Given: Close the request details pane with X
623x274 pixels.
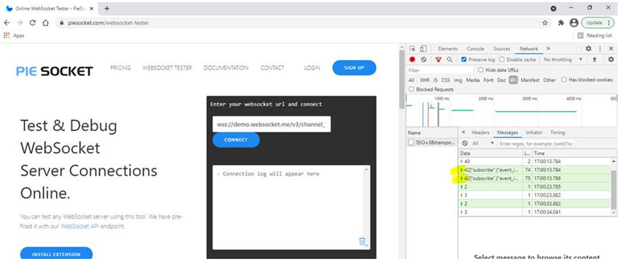Looking at the screenshot, I should coord(463,132).
